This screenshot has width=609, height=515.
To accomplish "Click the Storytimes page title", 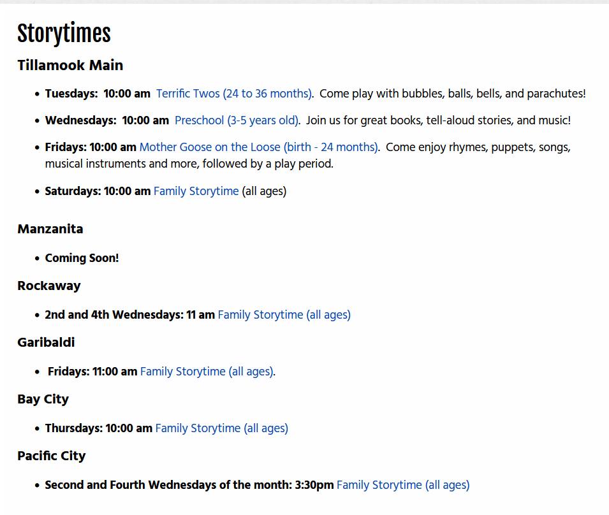I will tap(64, 33).
